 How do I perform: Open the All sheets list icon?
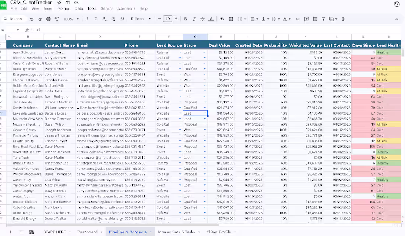21,232
